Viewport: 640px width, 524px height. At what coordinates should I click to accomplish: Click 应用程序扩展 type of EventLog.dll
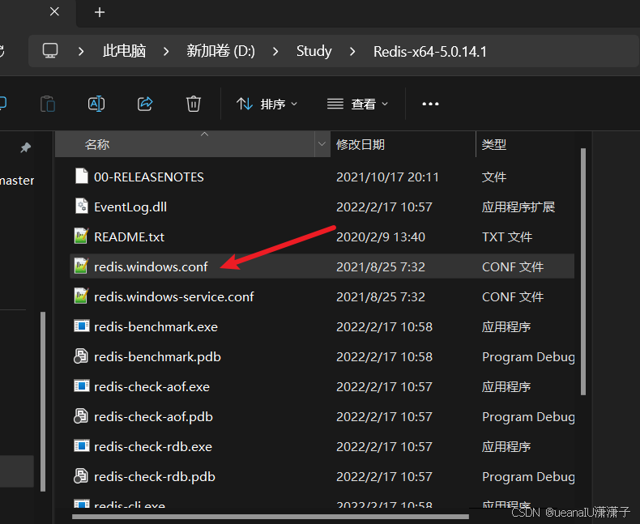(x=518, y=207)
